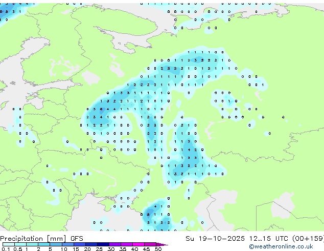Select the purple swatch between 30 and 35
This screenshot has height=251, width=324.
tap(114, 244)
